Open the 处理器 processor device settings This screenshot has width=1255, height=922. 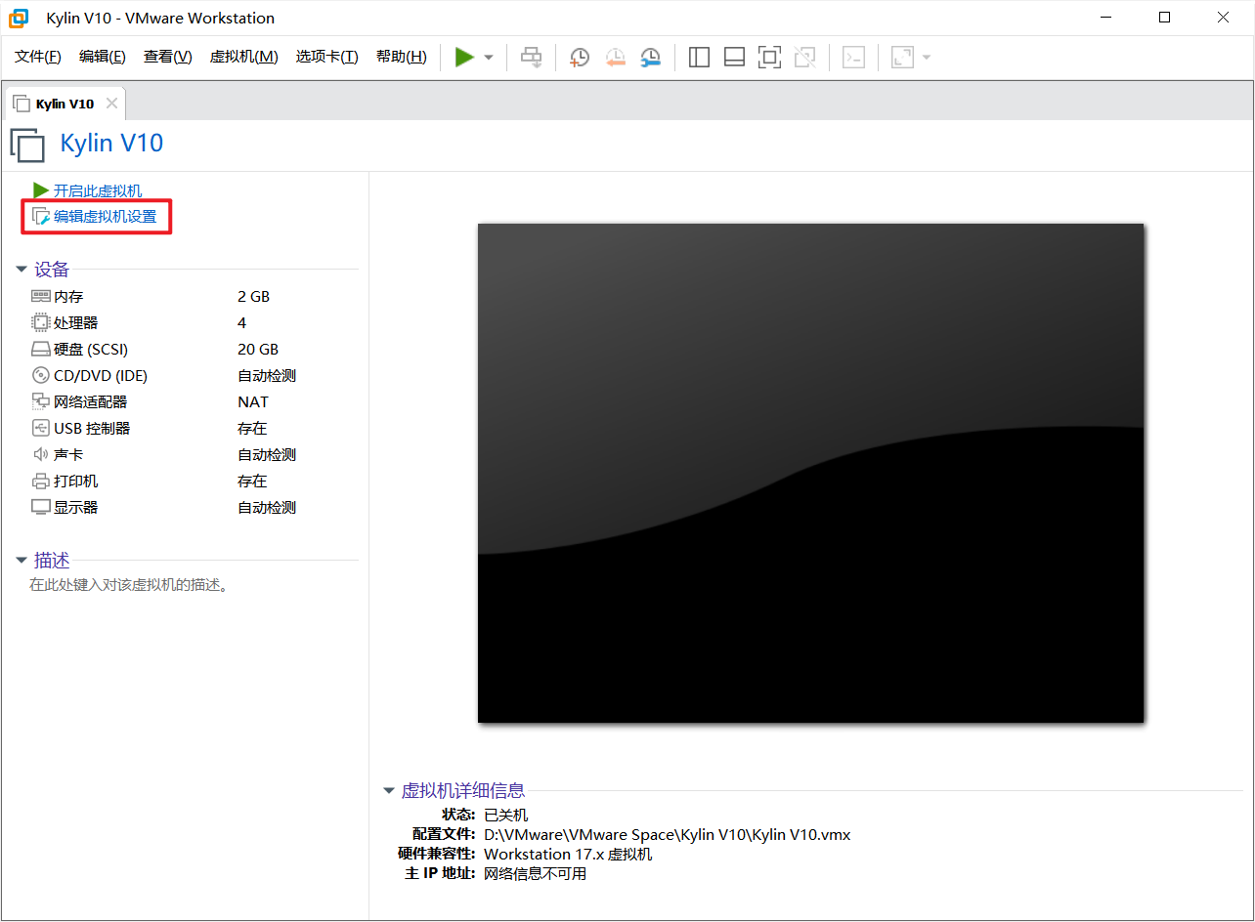[x=70, y=322]
